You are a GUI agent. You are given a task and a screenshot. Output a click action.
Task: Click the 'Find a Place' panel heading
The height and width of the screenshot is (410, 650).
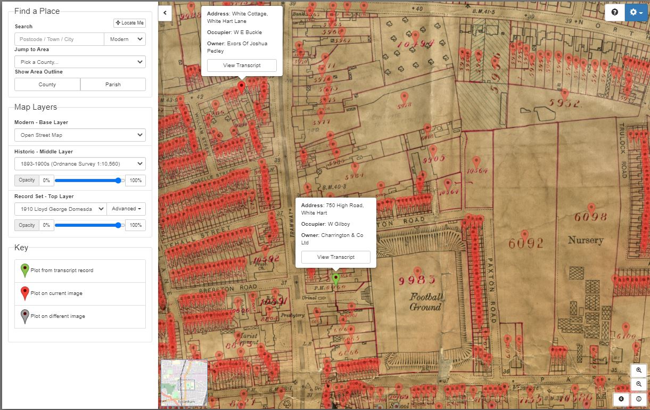coord(37,11)
